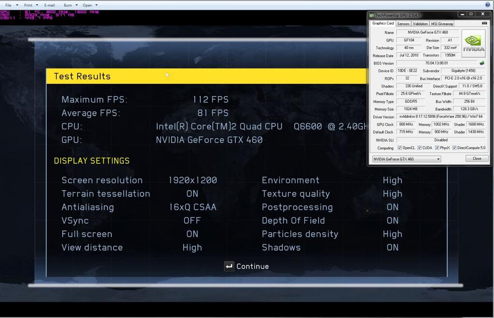
Task: Click the '256 Bit' Bus Width value
Action: [469, 102]
